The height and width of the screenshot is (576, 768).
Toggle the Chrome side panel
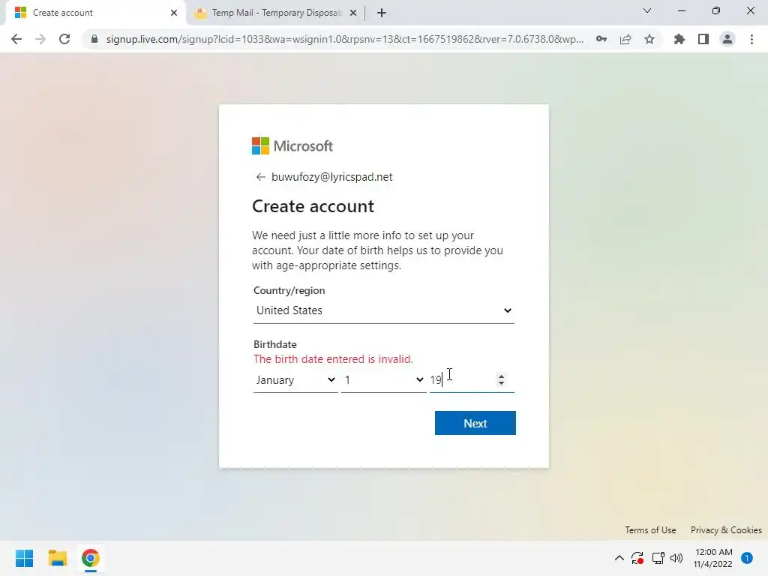pos(703,39)
